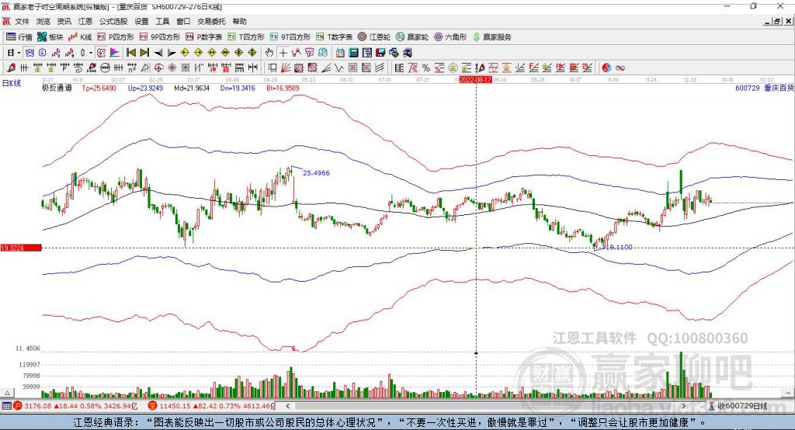Open the 板块 sector view
This screenshot has width=795, height=430.
[x=50, y=37]
